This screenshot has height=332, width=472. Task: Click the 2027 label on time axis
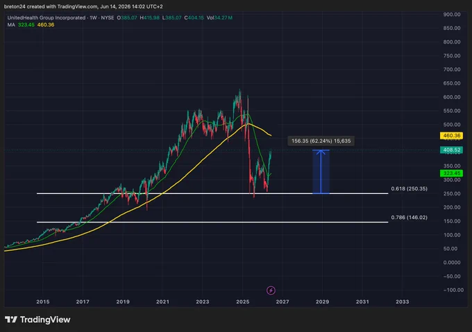pos(283,302)
